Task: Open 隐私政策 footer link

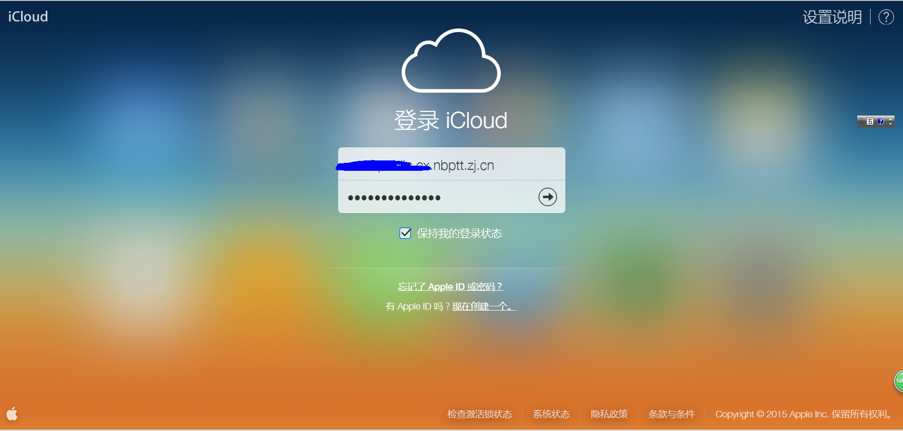Action: tap(609, 414)
